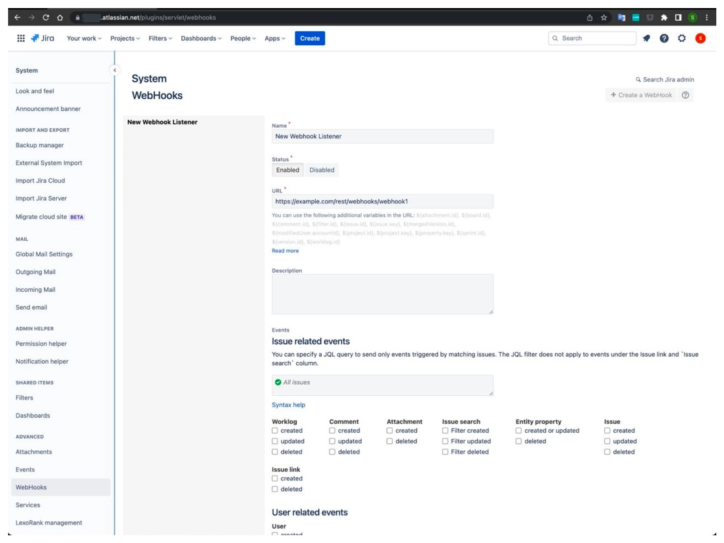
Task: Open the settings gear icon
Action: coord(682,38)
